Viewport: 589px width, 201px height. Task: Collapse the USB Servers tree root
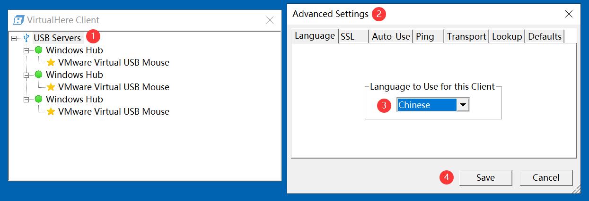coord(14,38)
